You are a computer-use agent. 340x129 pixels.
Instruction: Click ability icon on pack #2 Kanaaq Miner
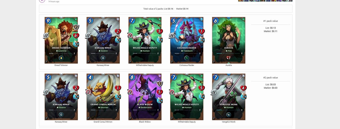tap(61, 115)
